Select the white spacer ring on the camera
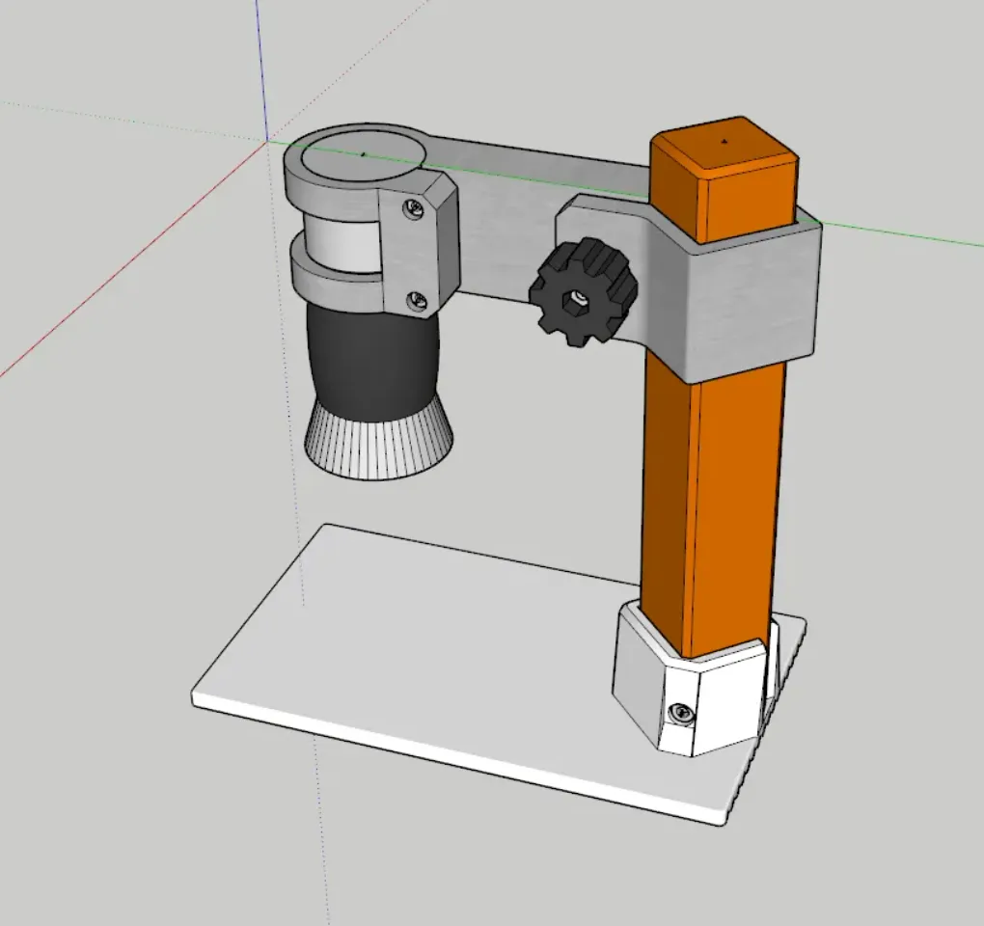Screen dimensions: 984x926 click(342, 241)
